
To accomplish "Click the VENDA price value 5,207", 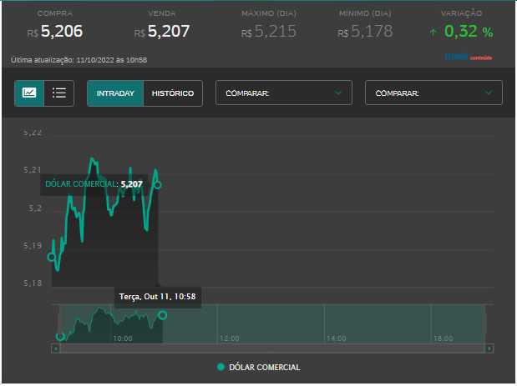I will [169, 32].
